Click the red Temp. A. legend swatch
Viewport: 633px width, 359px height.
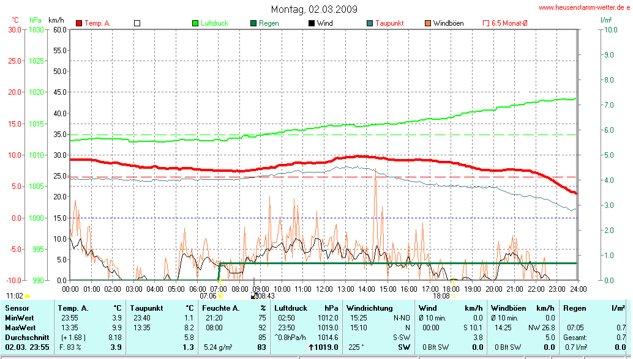coord(79,23)
